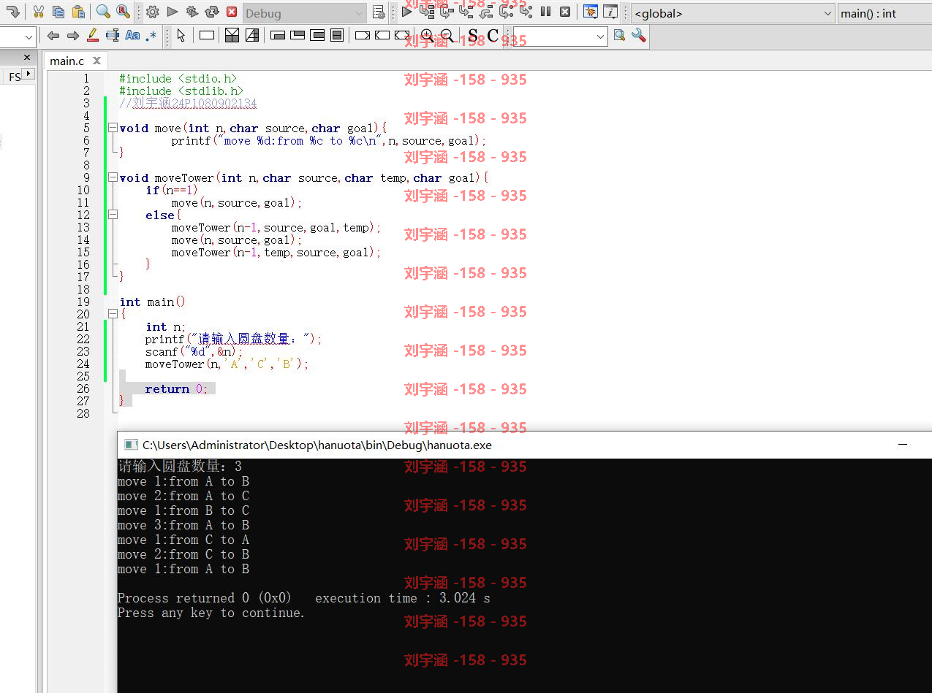
Task: Select the if-branch diagram tool
Action: 232,35
